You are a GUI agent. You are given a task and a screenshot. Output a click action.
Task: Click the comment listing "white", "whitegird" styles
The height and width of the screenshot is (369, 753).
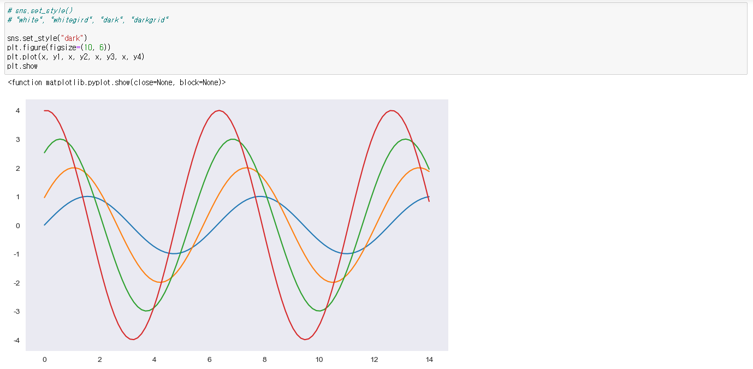click(88, 20)
